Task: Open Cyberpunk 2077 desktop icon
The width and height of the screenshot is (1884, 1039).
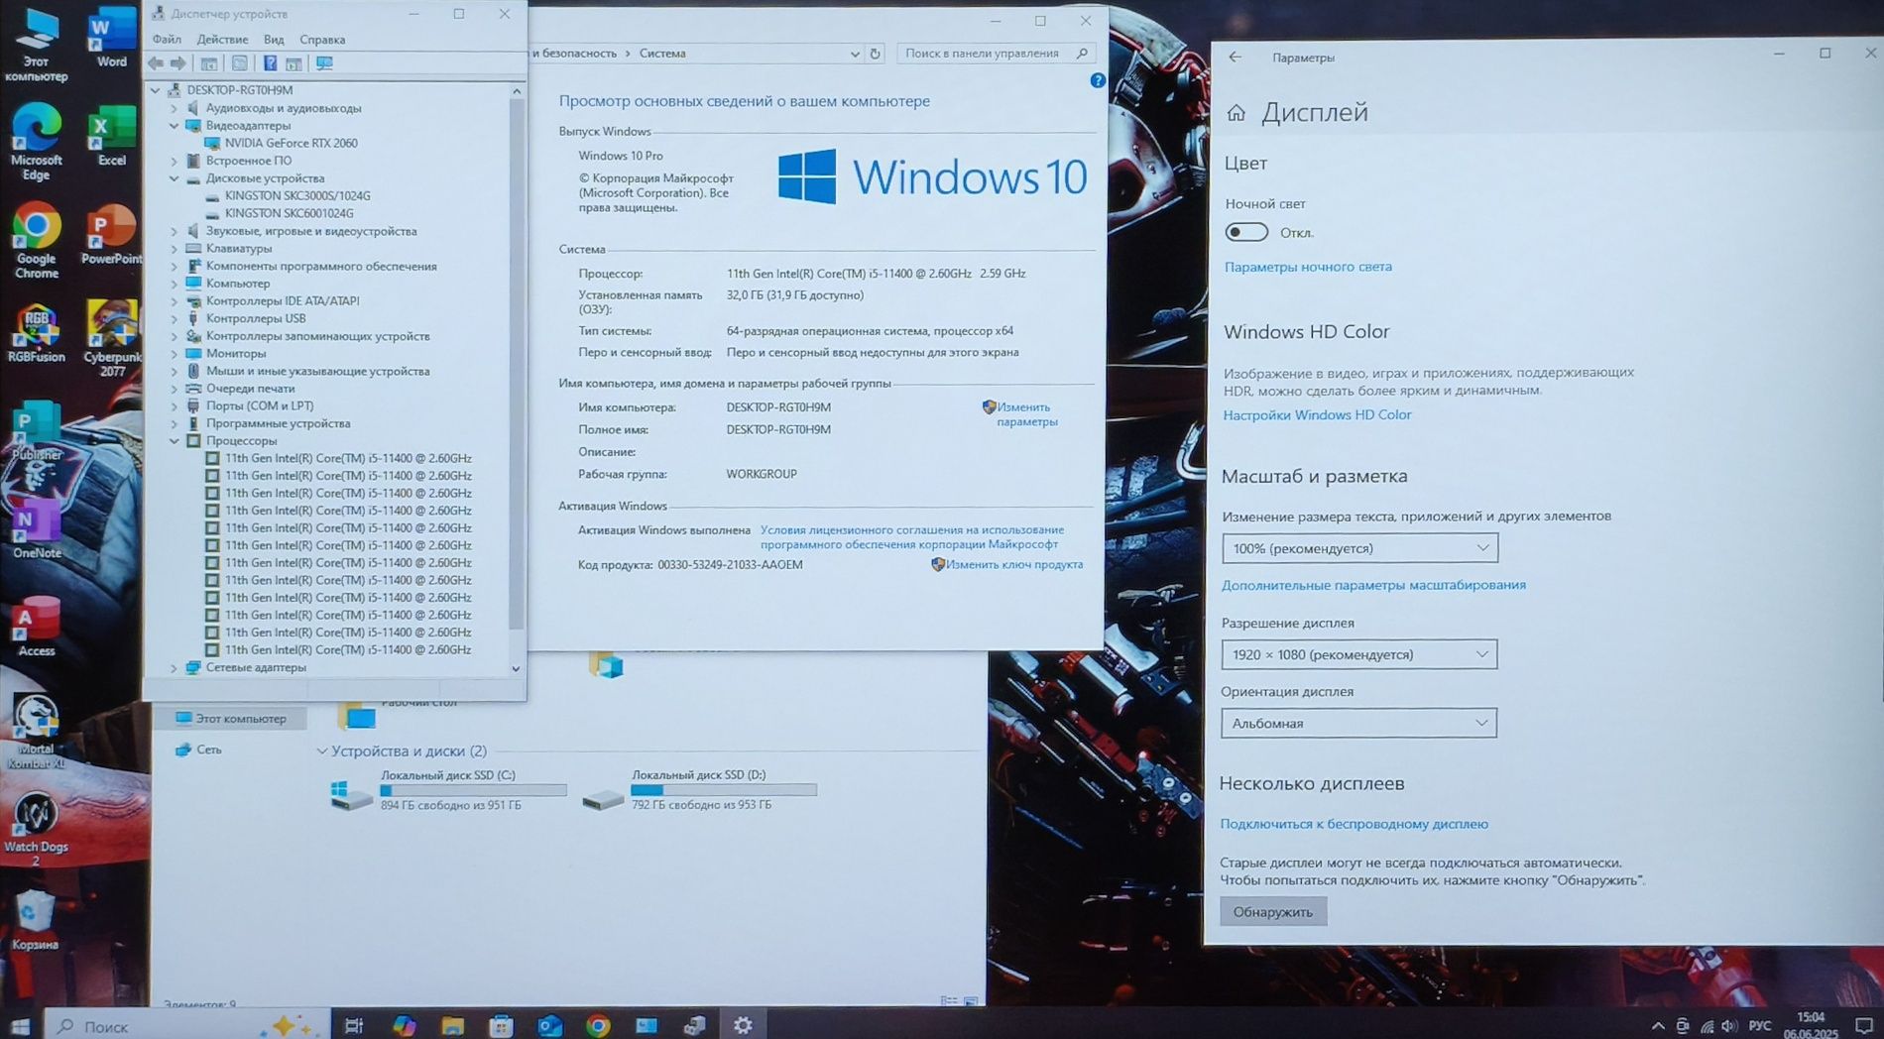Action: click(111, 339)
